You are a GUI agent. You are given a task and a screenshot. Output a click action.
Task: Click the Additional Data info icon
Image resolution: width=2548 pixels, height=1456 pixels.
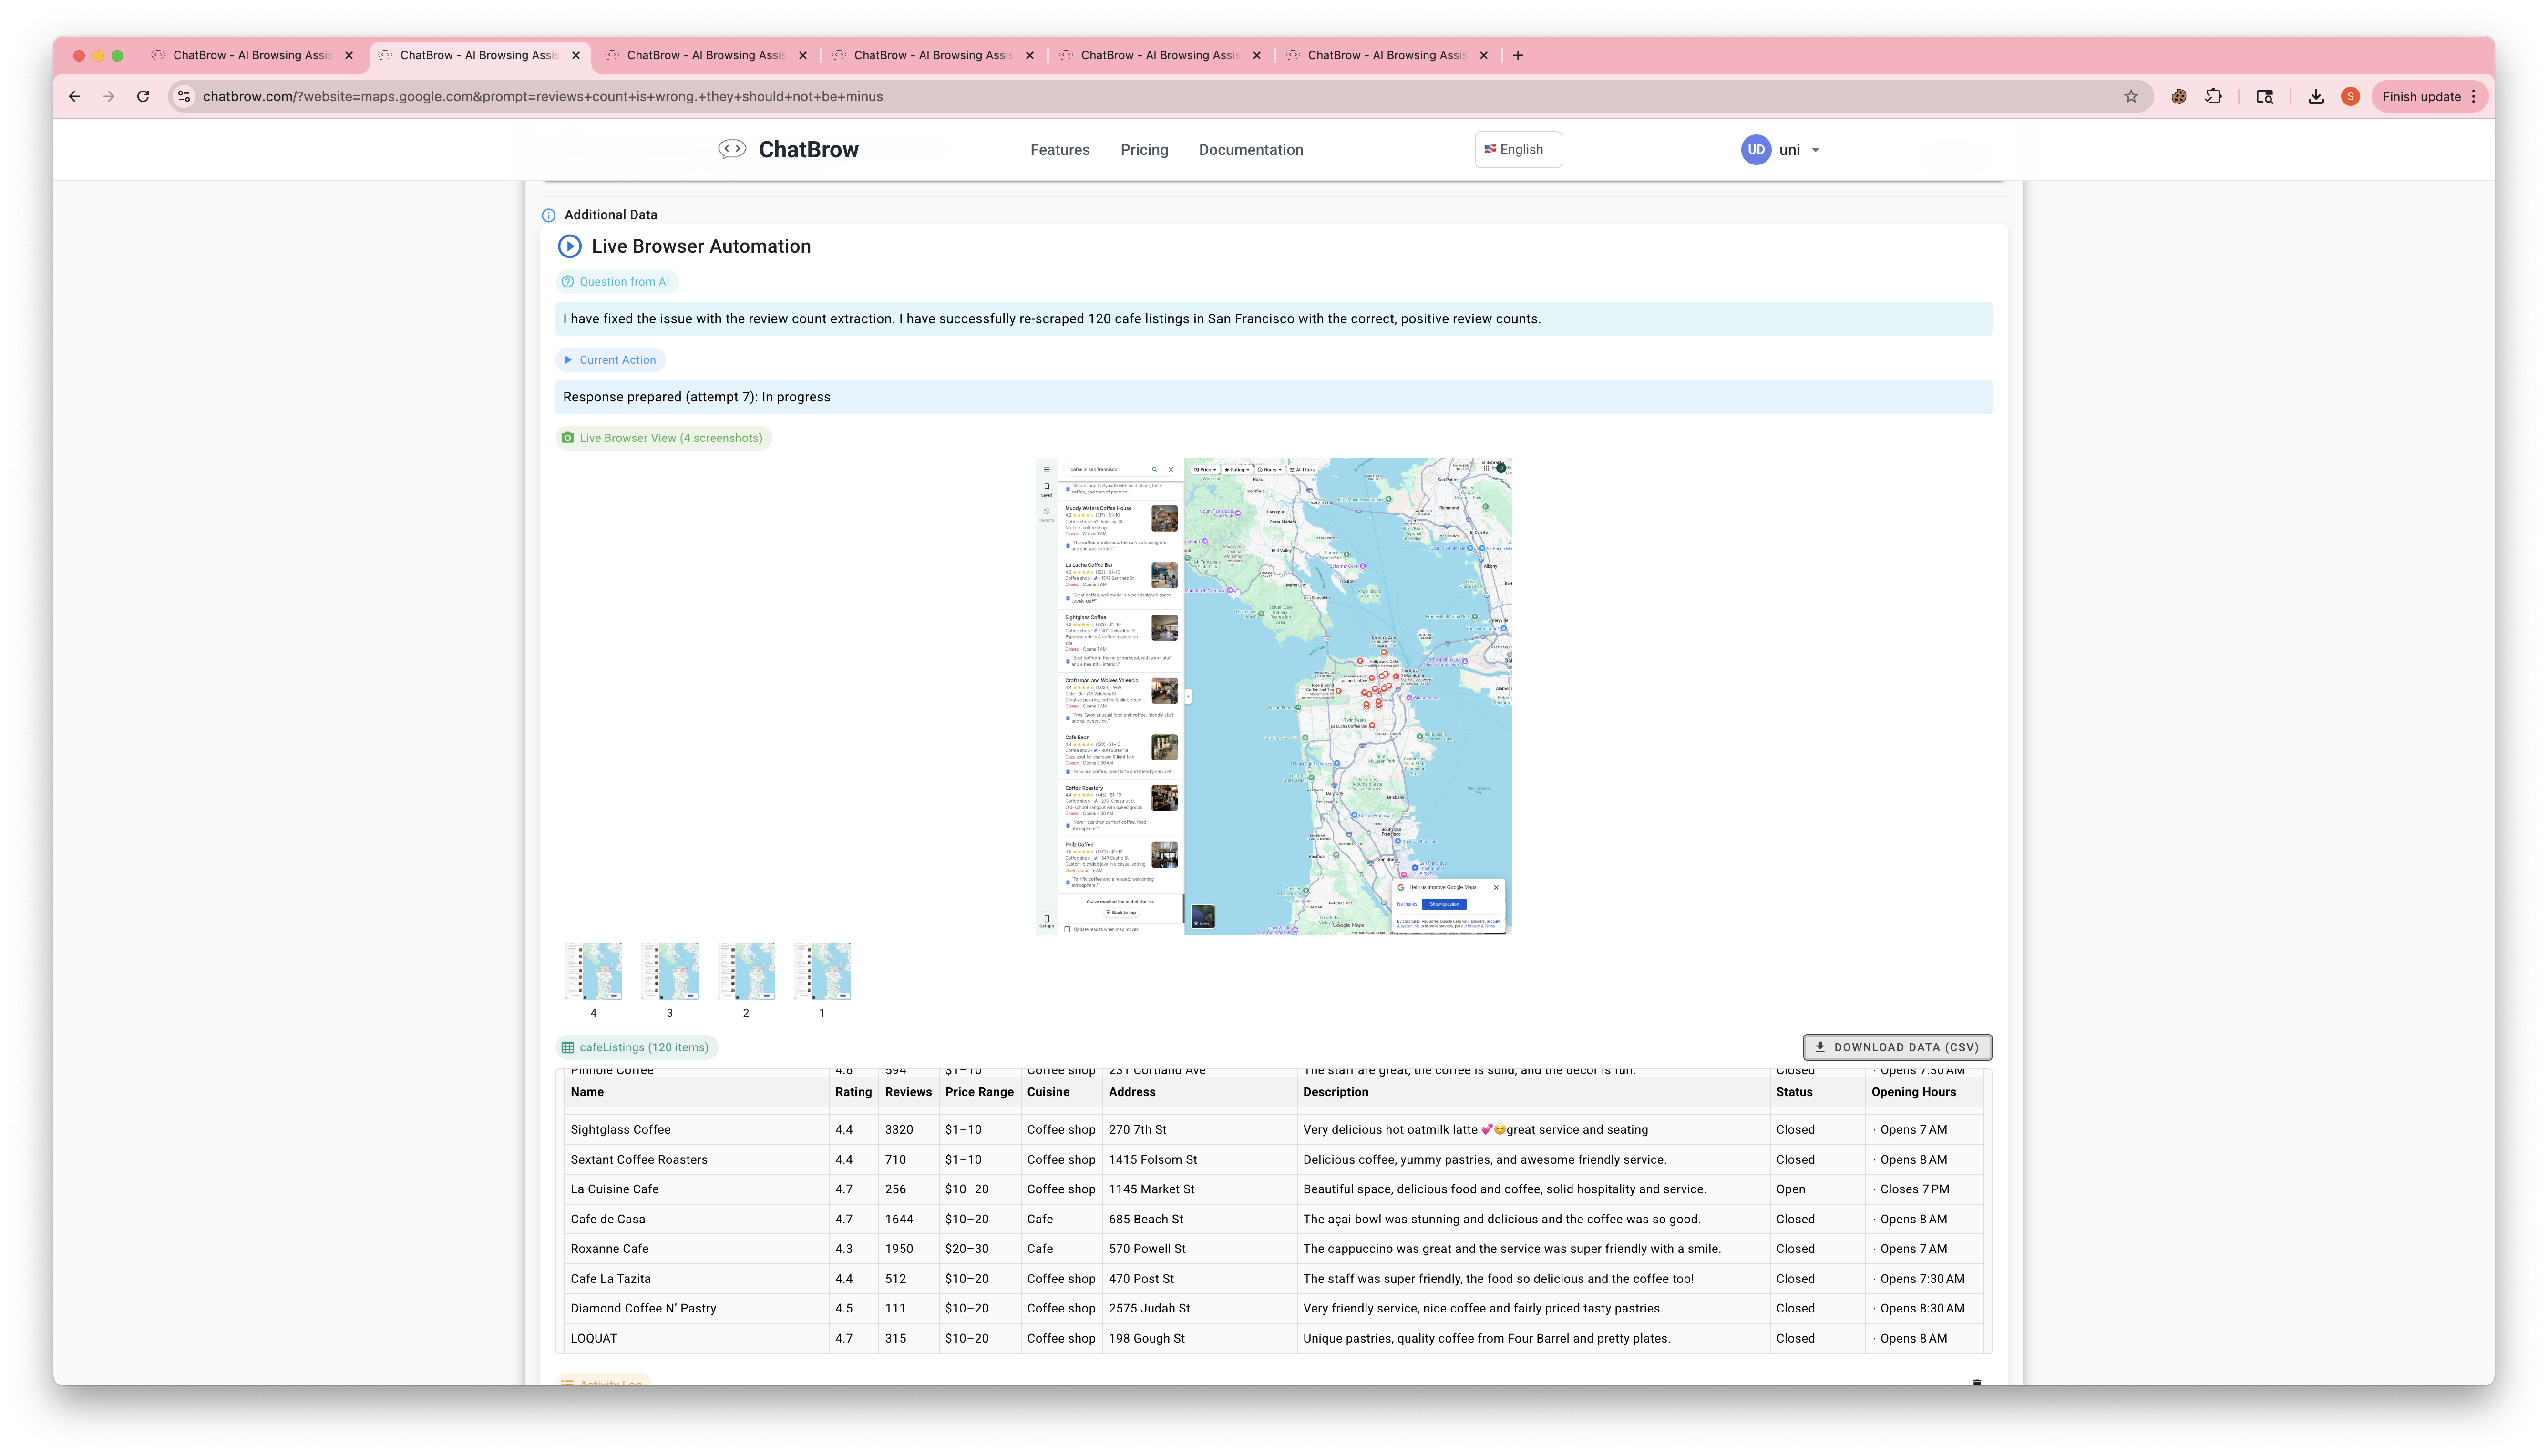coord(548,215)
